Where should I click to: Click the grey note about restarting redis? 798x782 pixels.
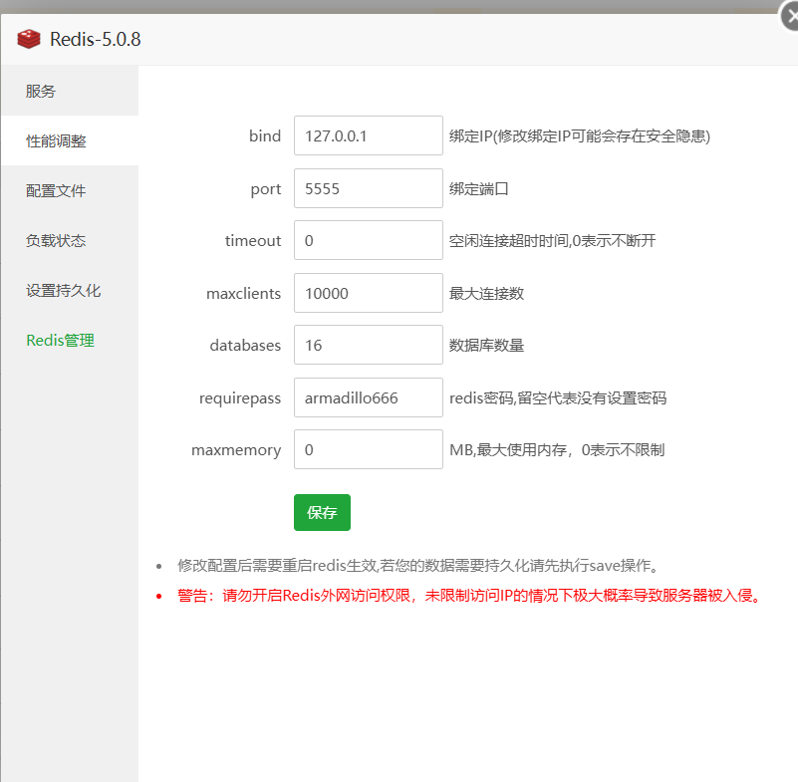coord(418,565)
